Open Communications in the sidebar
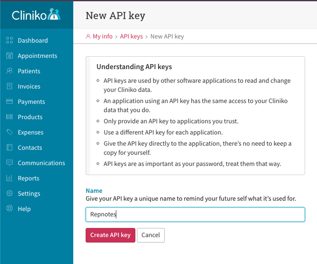The height and width of the screenshot is (264, 317). point(41,163)
